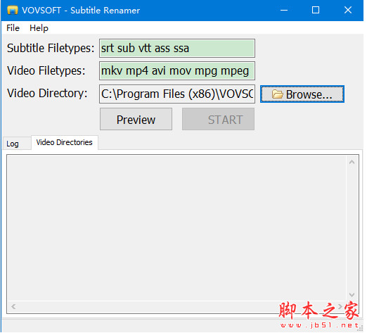Click the VOVSOFT app icon in title bar

coord(13,11)
